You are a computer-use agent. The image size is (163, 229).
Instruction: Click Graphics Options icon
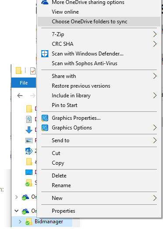click(45, 128)
